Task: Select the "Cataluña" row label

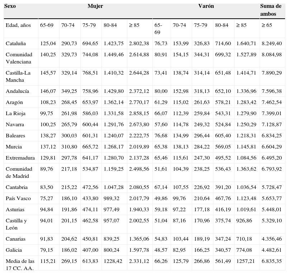Action: tap(16, 43)
